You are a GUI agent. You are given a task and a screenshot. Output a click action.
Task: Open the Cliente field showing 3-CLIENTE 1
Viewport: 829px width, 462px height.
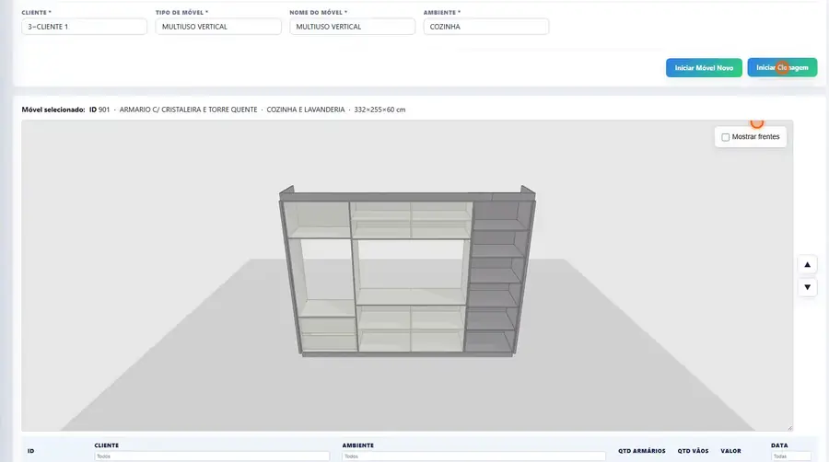[x=84, y=27]
